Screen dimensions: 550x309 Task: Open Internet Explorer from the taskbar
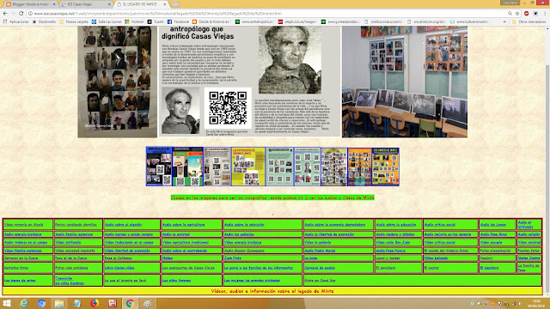[24, 303]
